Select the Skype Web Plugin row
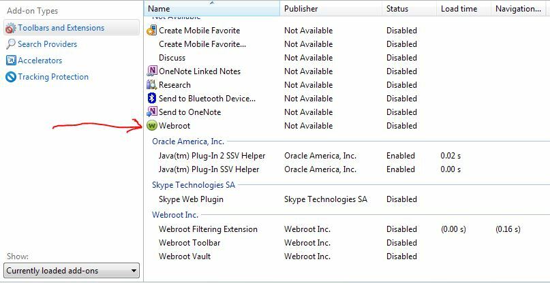Viewport: 550px width, 283px height. 348,199
